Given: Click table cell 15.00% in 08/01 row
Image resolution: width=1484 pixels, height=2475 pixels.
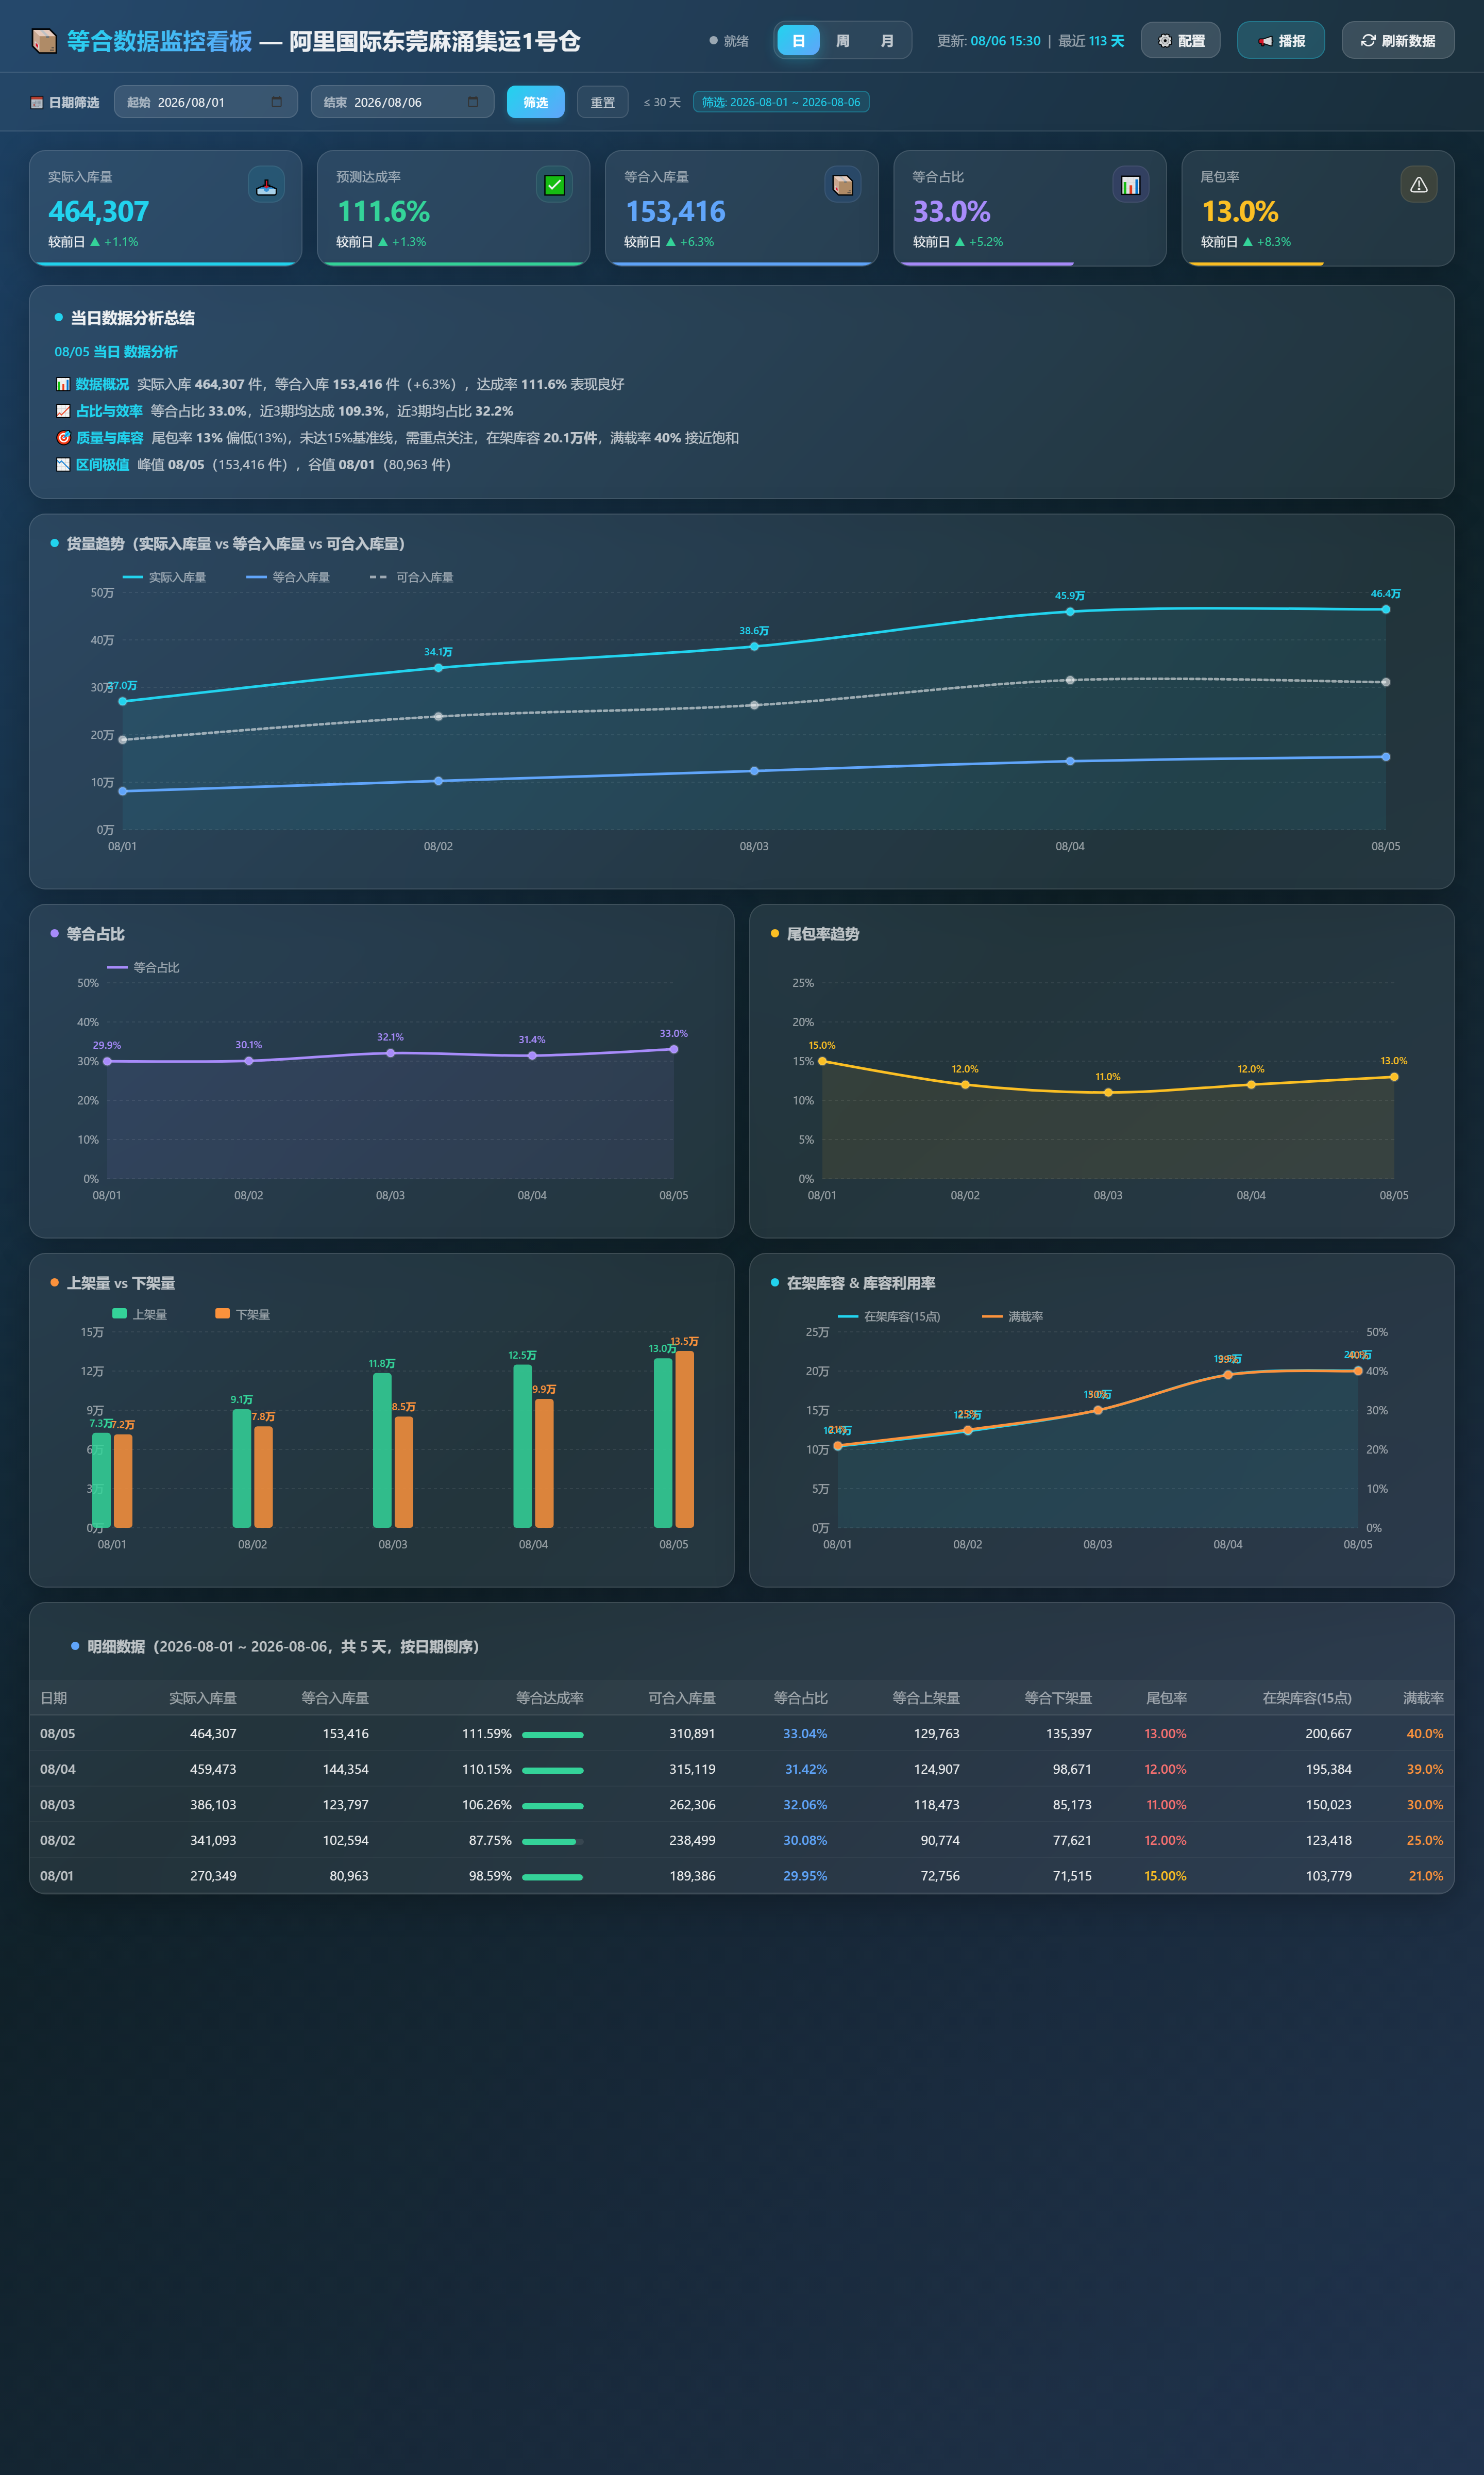Looking at the screenshot, I should coord(1165,1876).
